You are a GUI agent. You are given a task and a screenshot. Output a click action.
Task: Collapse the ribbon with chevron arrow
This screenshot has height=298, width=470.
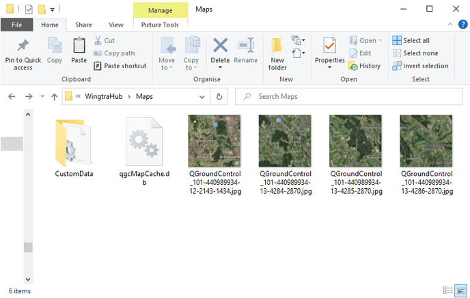tap(450, 25)
